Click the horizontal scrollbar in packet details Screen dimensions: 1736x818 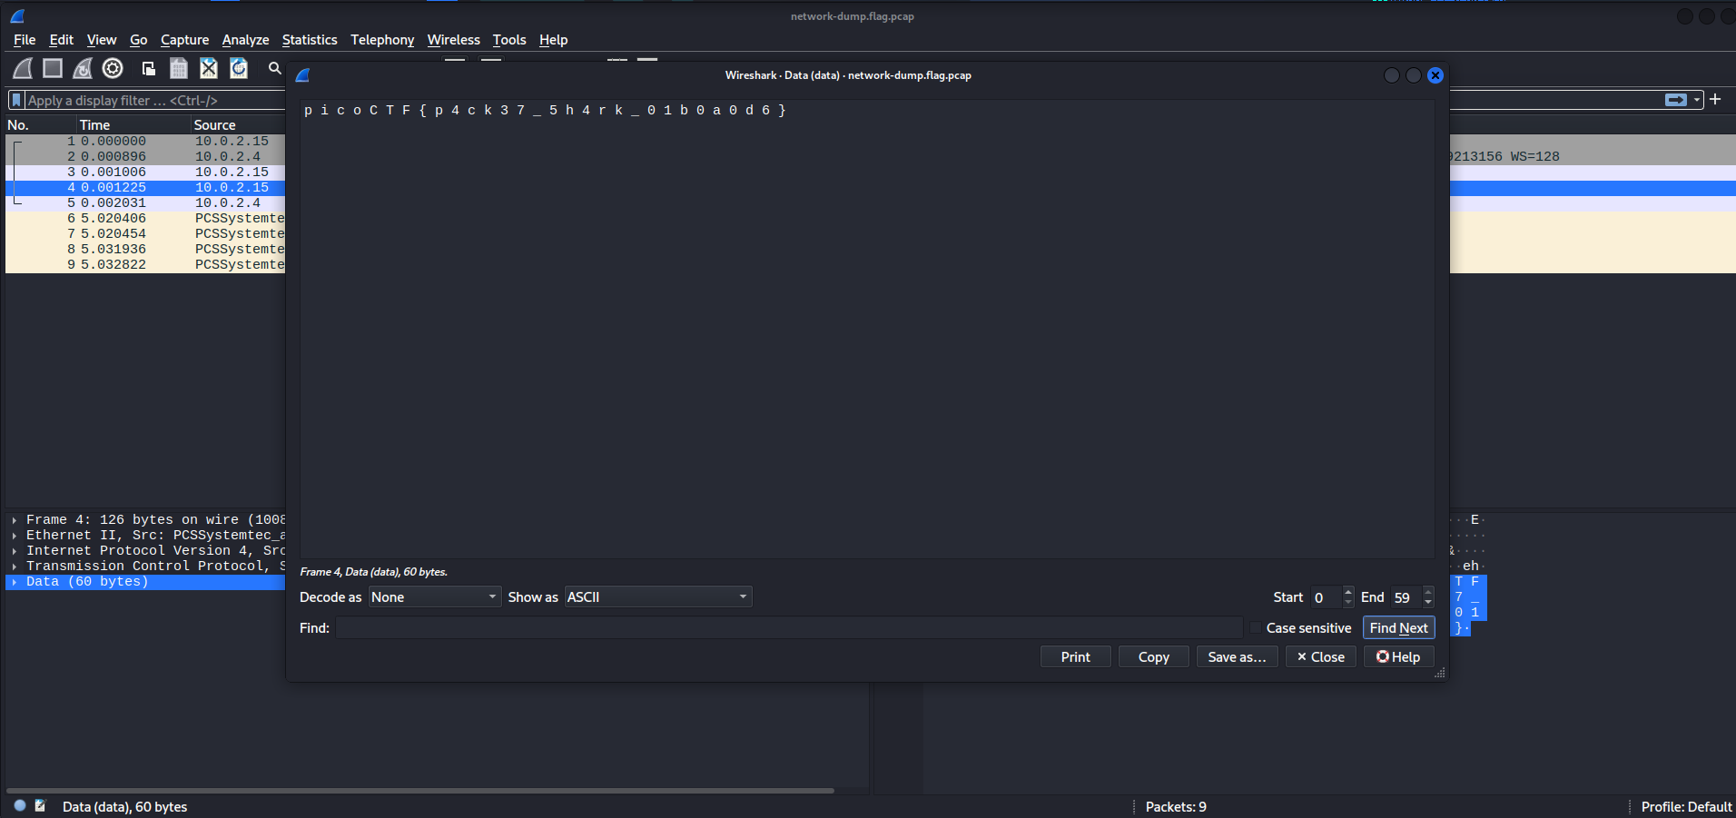click(420, 790)
